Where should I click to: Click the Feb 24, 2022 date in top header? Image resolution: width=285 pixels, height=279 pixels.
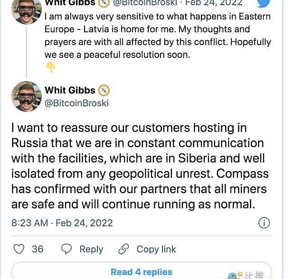click(214, 3)
